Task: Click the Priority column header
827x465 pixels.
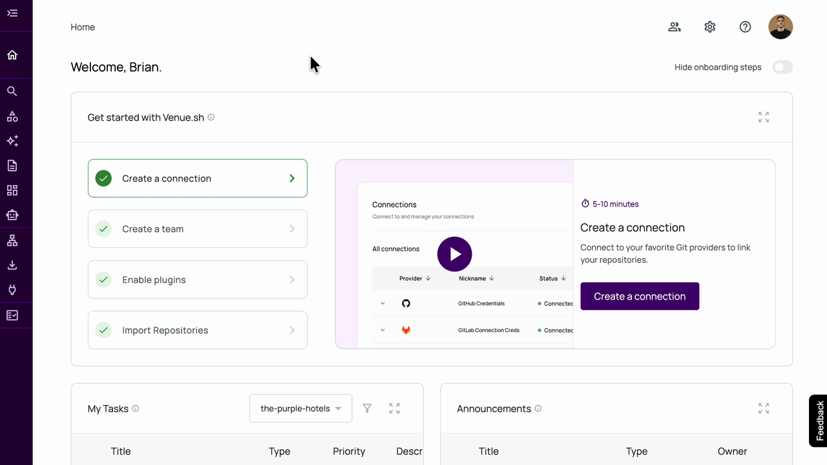Action: pos(349,451)
